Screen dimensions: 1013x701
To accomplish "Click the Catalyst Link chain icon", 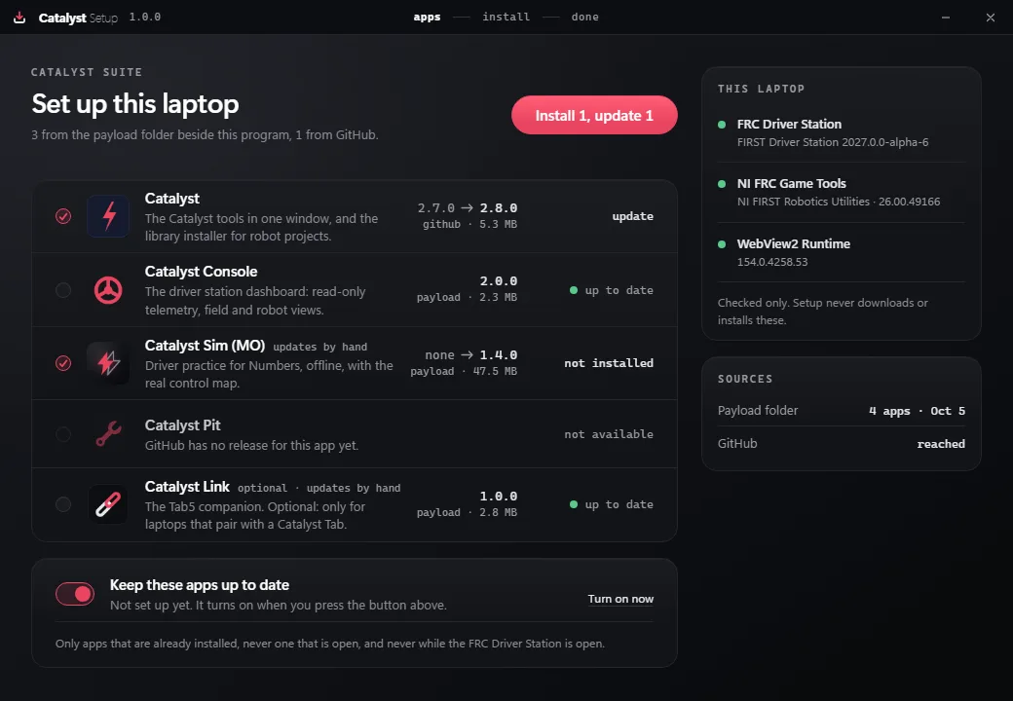I will click(x=108, y=504).
